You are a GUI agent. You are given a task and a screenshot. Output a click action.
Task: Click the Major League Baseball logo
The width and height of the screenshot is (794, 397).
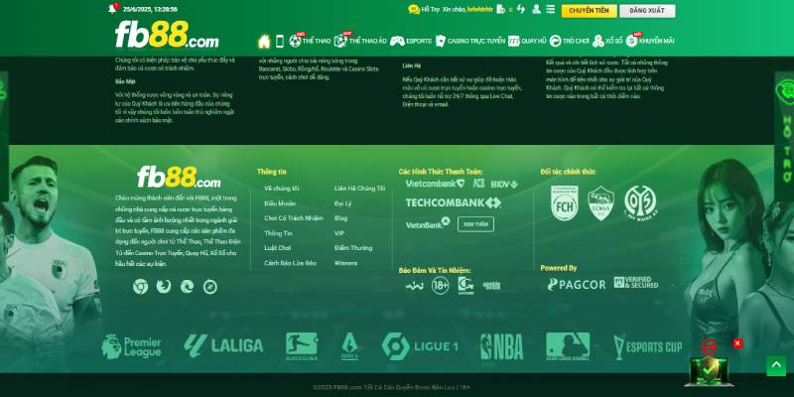pos(568,346)
